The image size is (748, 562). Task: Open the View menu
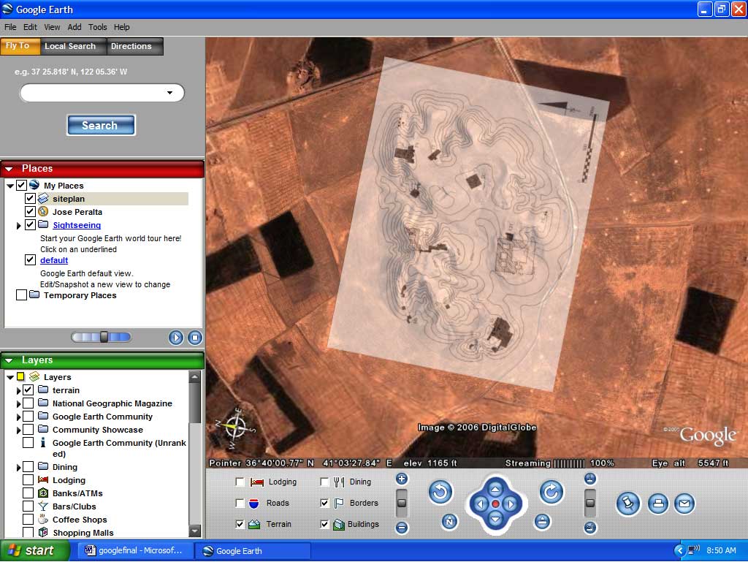tap(52, 27)
